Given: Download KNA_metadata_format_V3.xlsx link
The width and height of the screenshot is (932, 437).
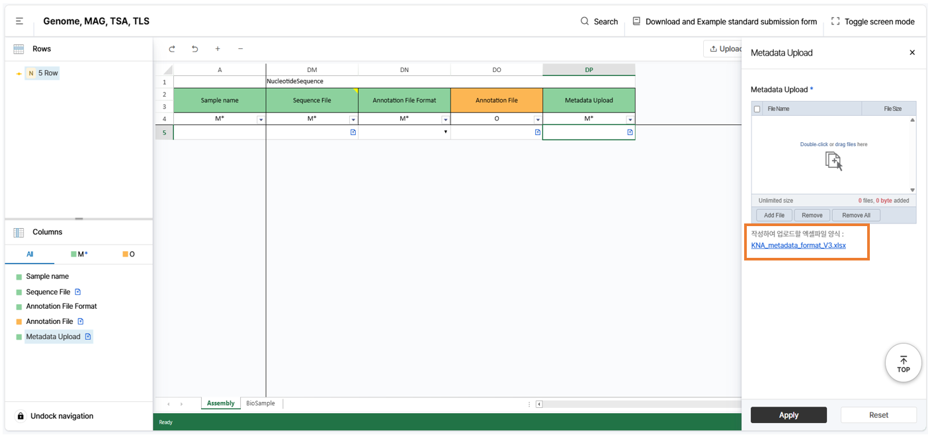Looking at the screenshot, I should [x=798, y=245].
